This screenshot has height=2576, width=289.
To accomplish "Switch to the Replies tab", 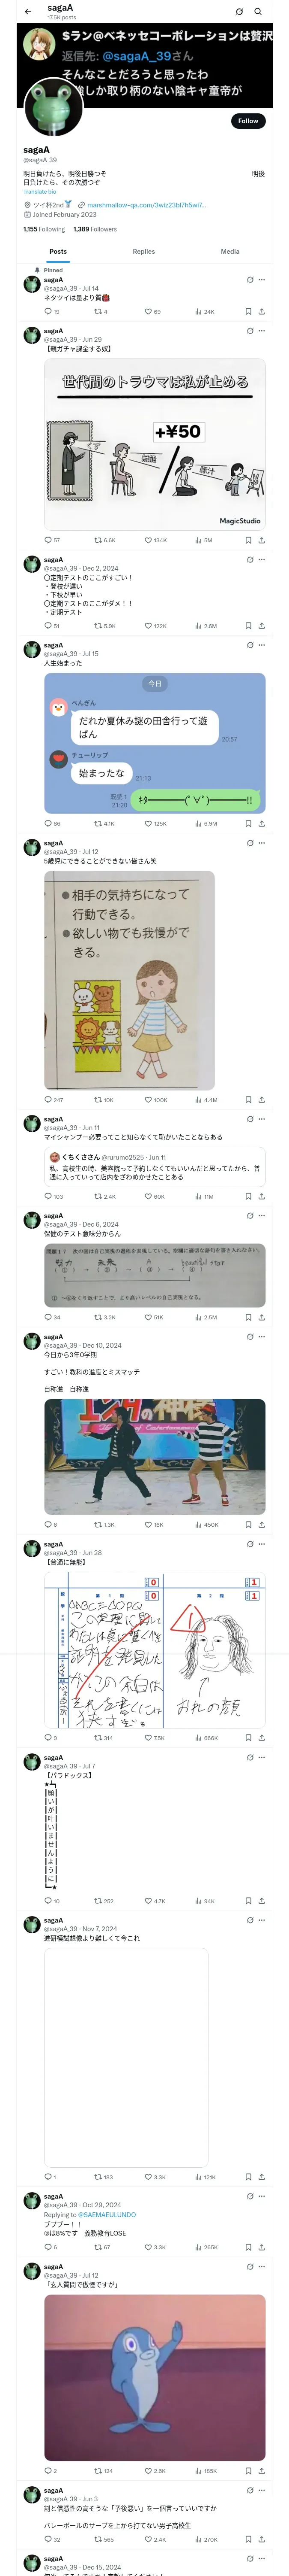I will [x=143, y=252].
